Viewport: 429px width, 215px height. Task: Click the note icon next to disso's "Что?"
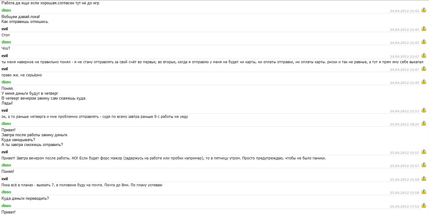(x=424, y=42)
